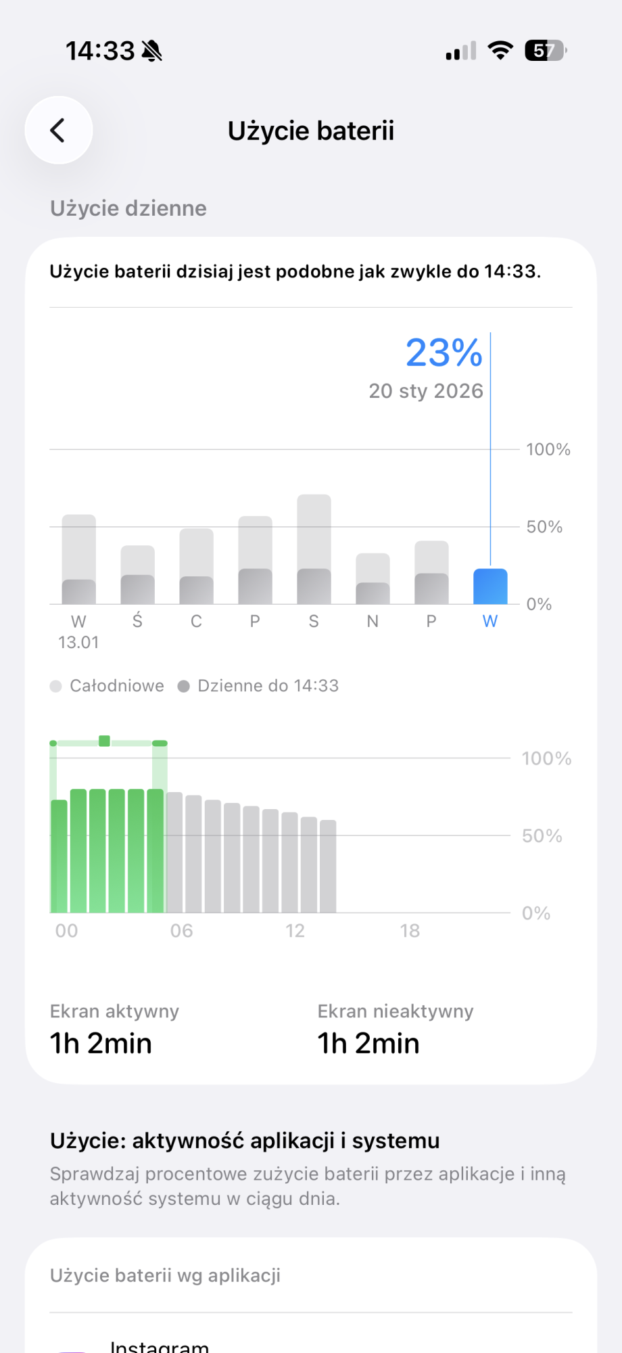
Task: Tap the Całodniowe legend dot
Action: point(56,686)
